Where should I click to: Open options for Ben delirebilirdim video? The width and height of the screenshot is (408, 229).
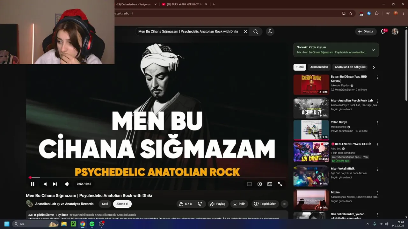point(377,215)
